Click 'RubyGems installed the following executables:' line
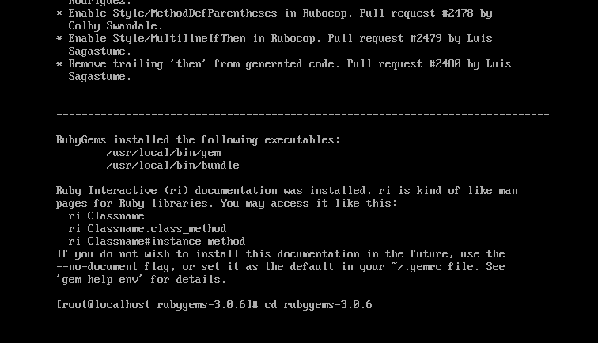Screen dimensions: 598x343 (x=198, y=140)
